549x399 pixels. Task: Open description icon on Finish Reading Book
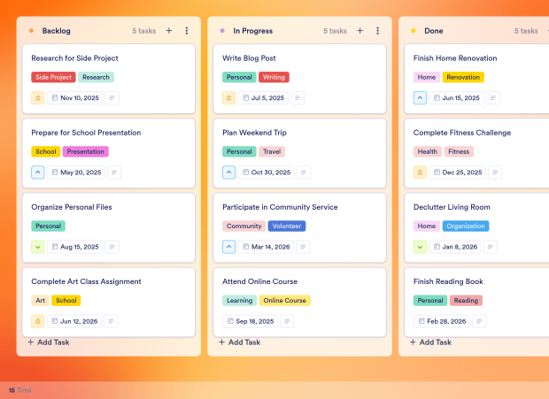coord(479,321)
